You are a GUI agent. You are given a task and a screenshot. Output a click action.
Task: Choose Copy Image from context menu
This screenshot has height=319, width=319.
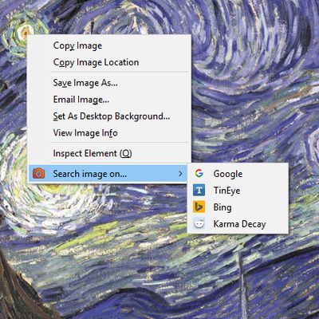pos(109,45)
